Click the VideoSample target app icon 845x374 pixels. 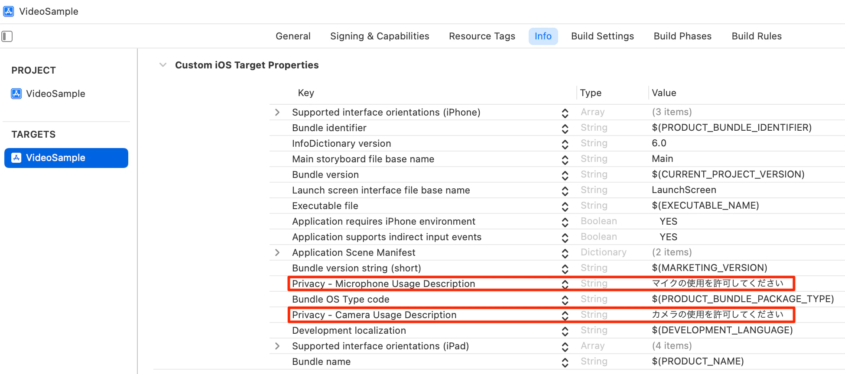[16, 158]
